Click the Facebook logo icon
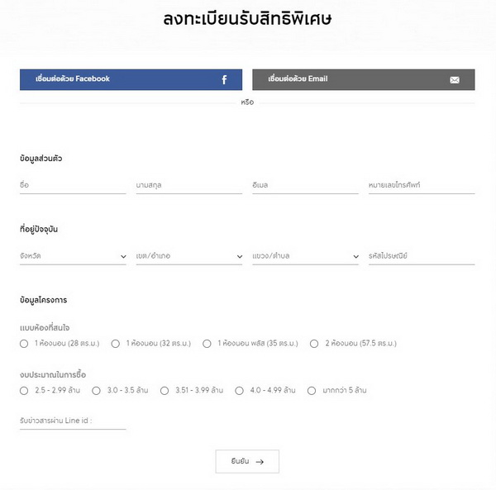This screenshot has height=490, width=496. point(224,79)
